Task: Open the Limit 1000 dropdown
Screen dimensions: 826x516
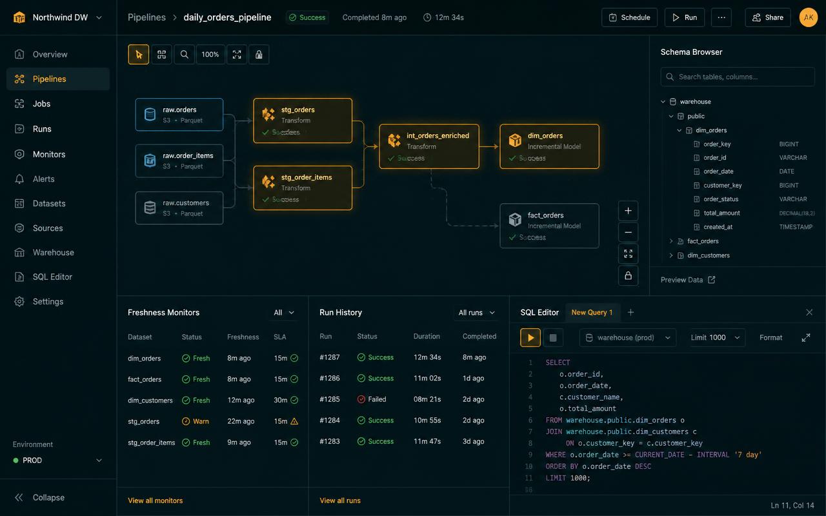Action: tap(716, 337)
